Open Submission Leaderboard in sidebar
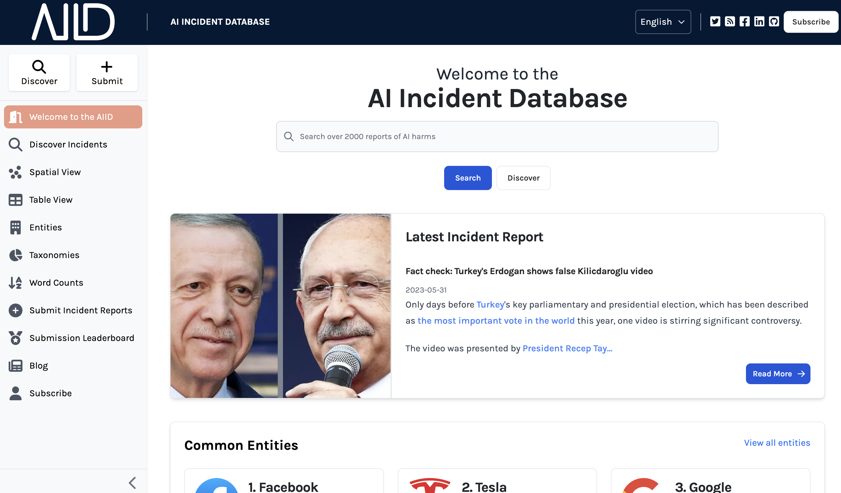This screenshot has height=493, width=841. pyautogui.click(x=82, y=338)
